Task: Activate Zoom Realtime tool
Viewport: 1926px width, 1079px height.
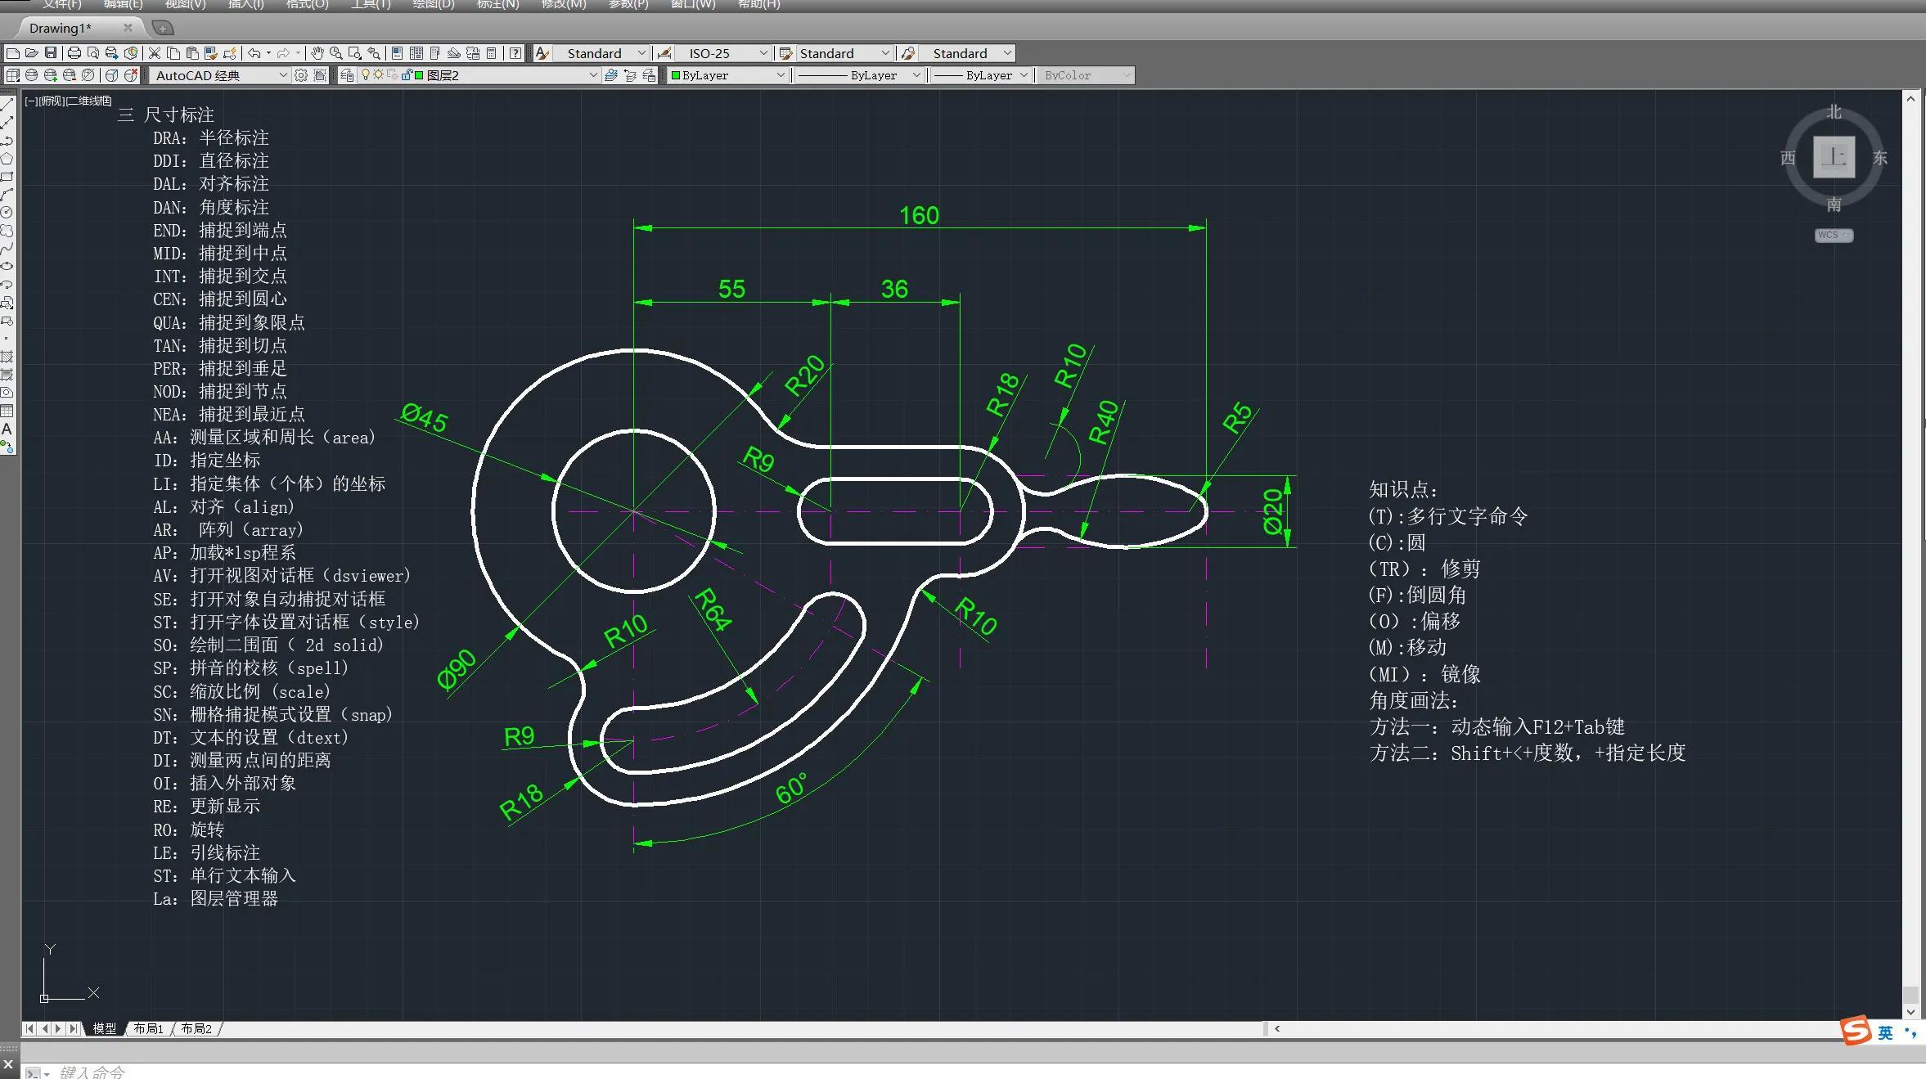Action: pos(336,53)
